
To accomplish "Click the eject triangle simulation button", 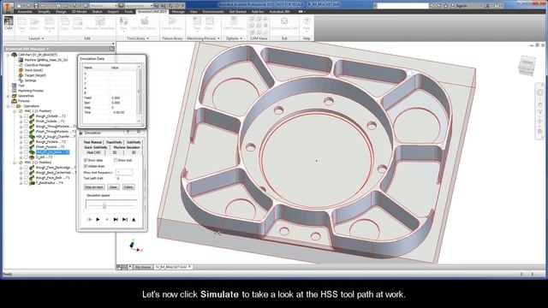I will [x=134, y=219].
